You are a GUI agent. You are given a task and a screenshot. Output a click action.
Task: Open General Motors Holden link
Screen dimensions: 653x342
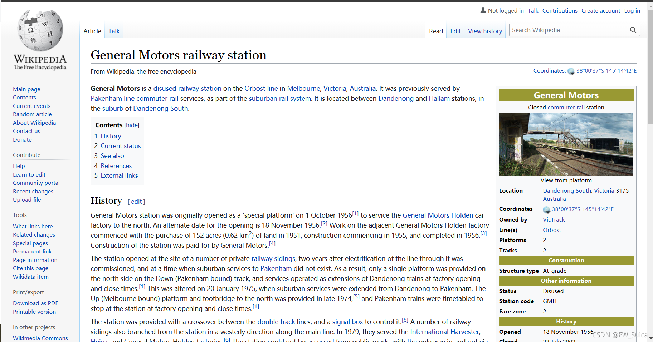(x=438, y=215)
